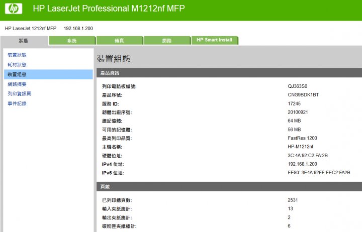Viewport: 362px width, 232px height.
Task: Click the 裝置組態 page heading
Action: pos(114,59)
